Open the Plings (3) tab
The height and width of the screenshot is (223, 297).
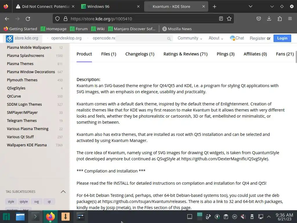225,54
